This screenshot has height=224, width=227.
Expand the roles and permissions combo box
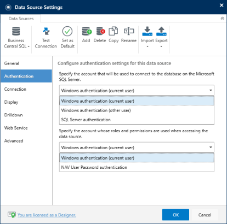pos(137,148)
